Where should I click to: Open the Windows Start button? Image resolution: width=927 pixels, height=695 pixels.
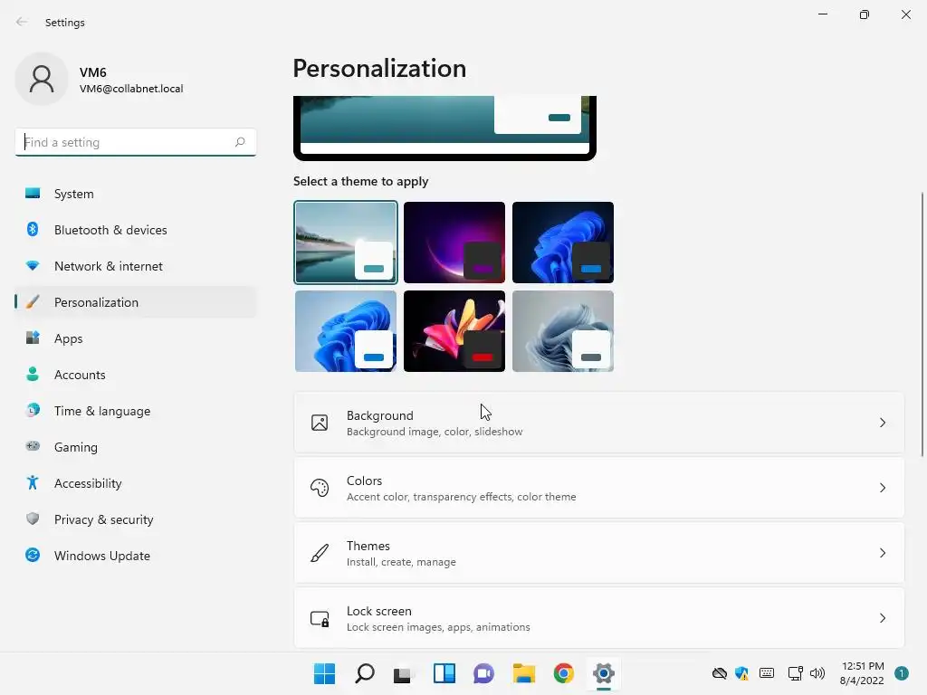tap(324, 673)
